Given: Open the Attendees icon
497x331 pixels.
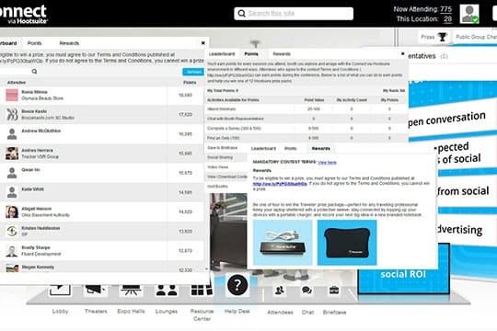Looking at the screenshot, I should (x=280, y=291).
